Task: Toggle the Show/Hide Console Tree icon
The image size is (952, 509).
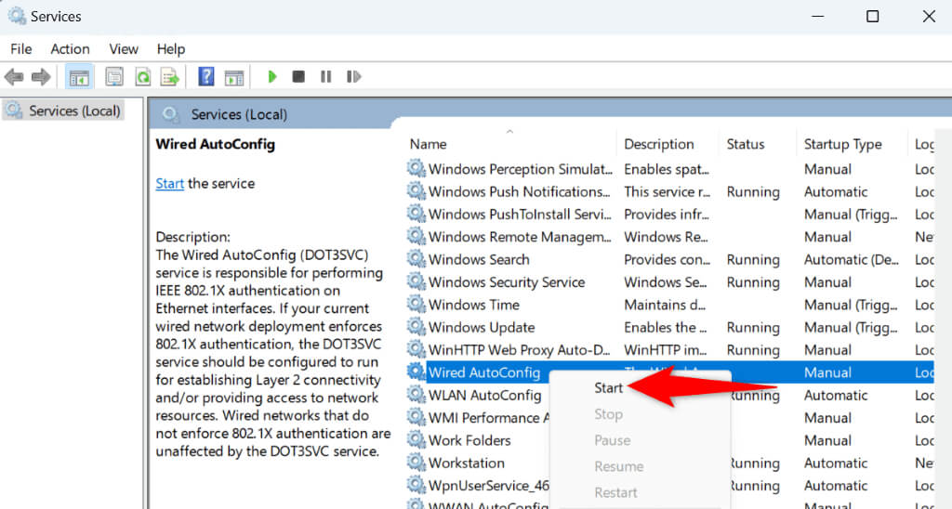Action: 79,77
